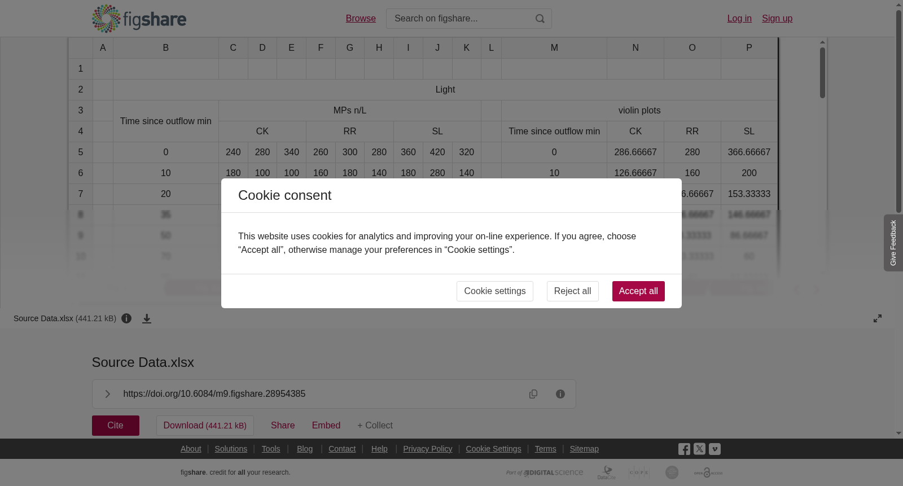
Task: Open Give Feedback side tab
Action: pos(893,243)
